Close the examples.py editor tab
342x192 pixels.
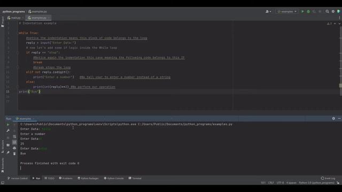click(49, 18)
